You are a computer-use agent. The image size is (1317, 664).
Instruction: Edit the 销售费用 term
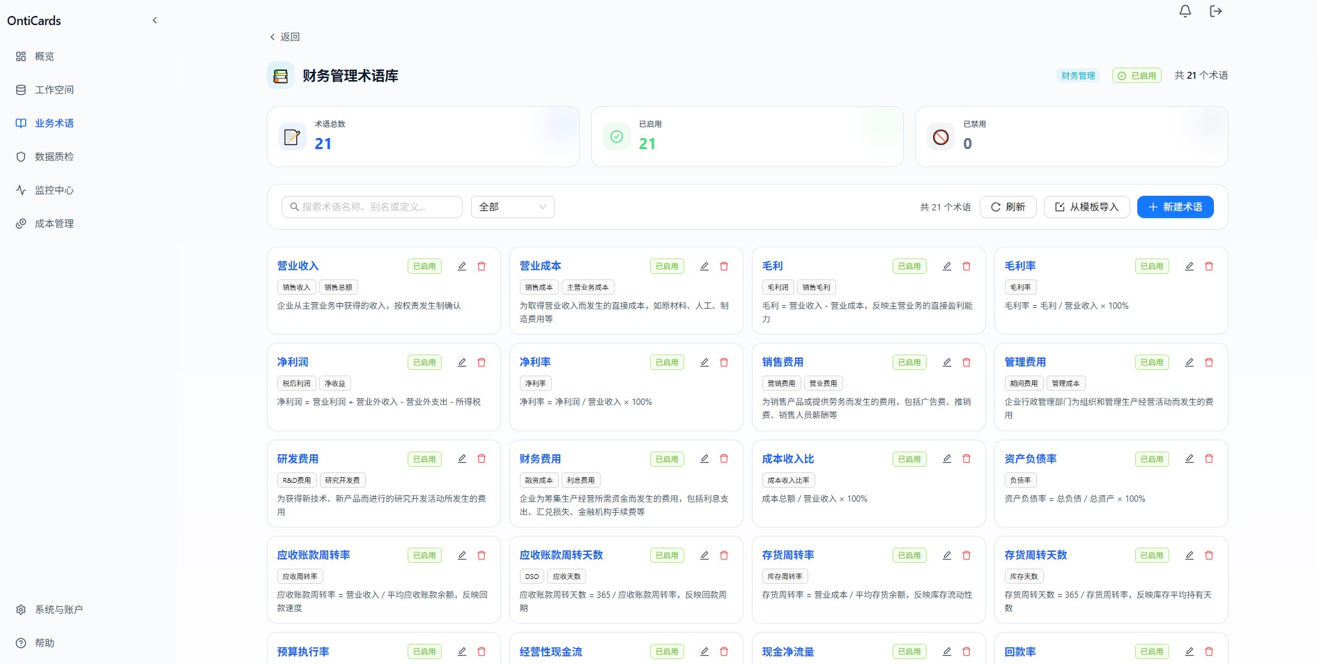[947, 362]
